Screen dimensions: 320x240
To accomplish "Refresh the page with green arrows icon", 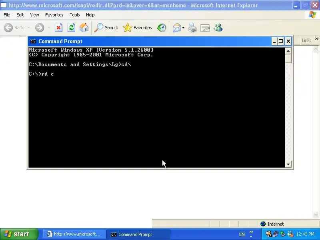I will (71, 28).
